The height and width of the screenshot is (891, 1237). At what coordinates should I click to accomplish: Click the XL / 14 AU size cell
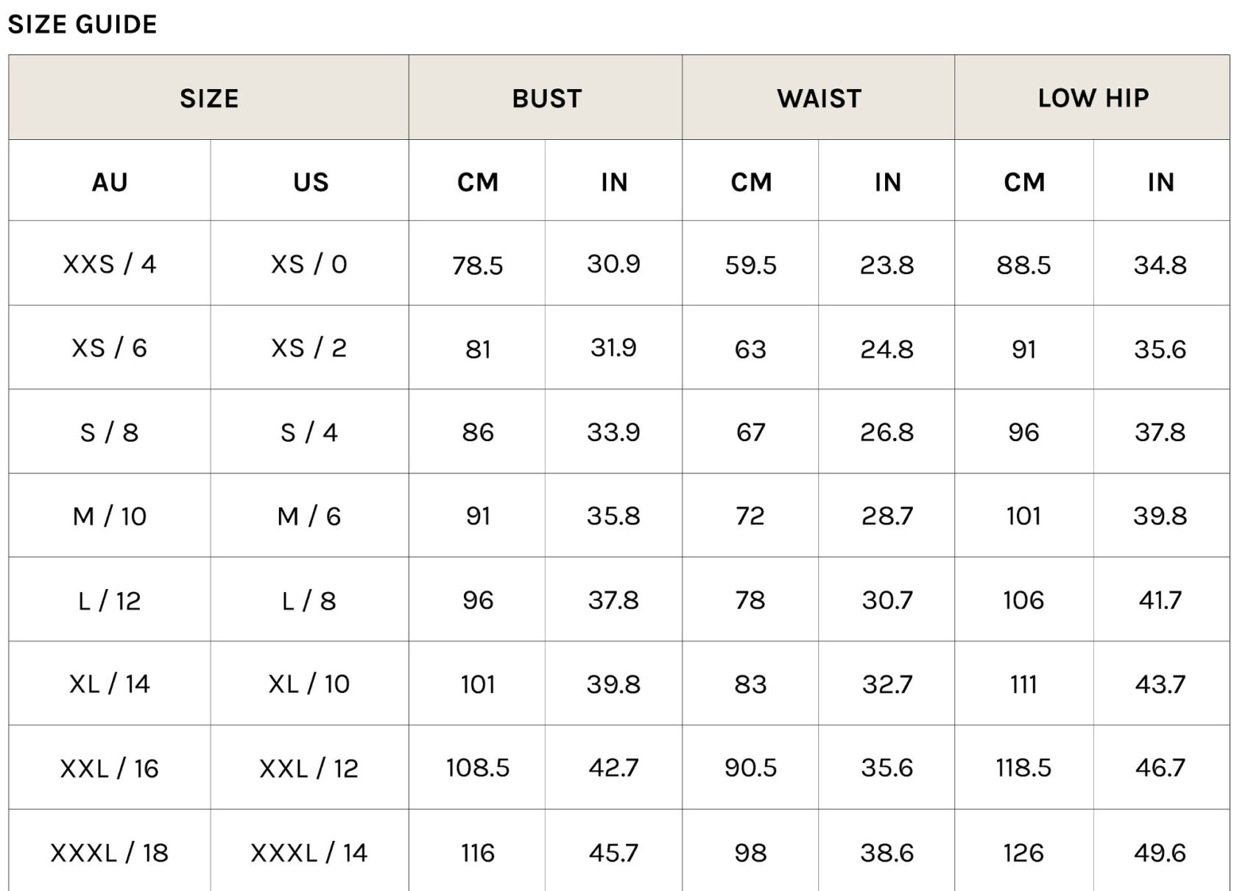[110, 684]
